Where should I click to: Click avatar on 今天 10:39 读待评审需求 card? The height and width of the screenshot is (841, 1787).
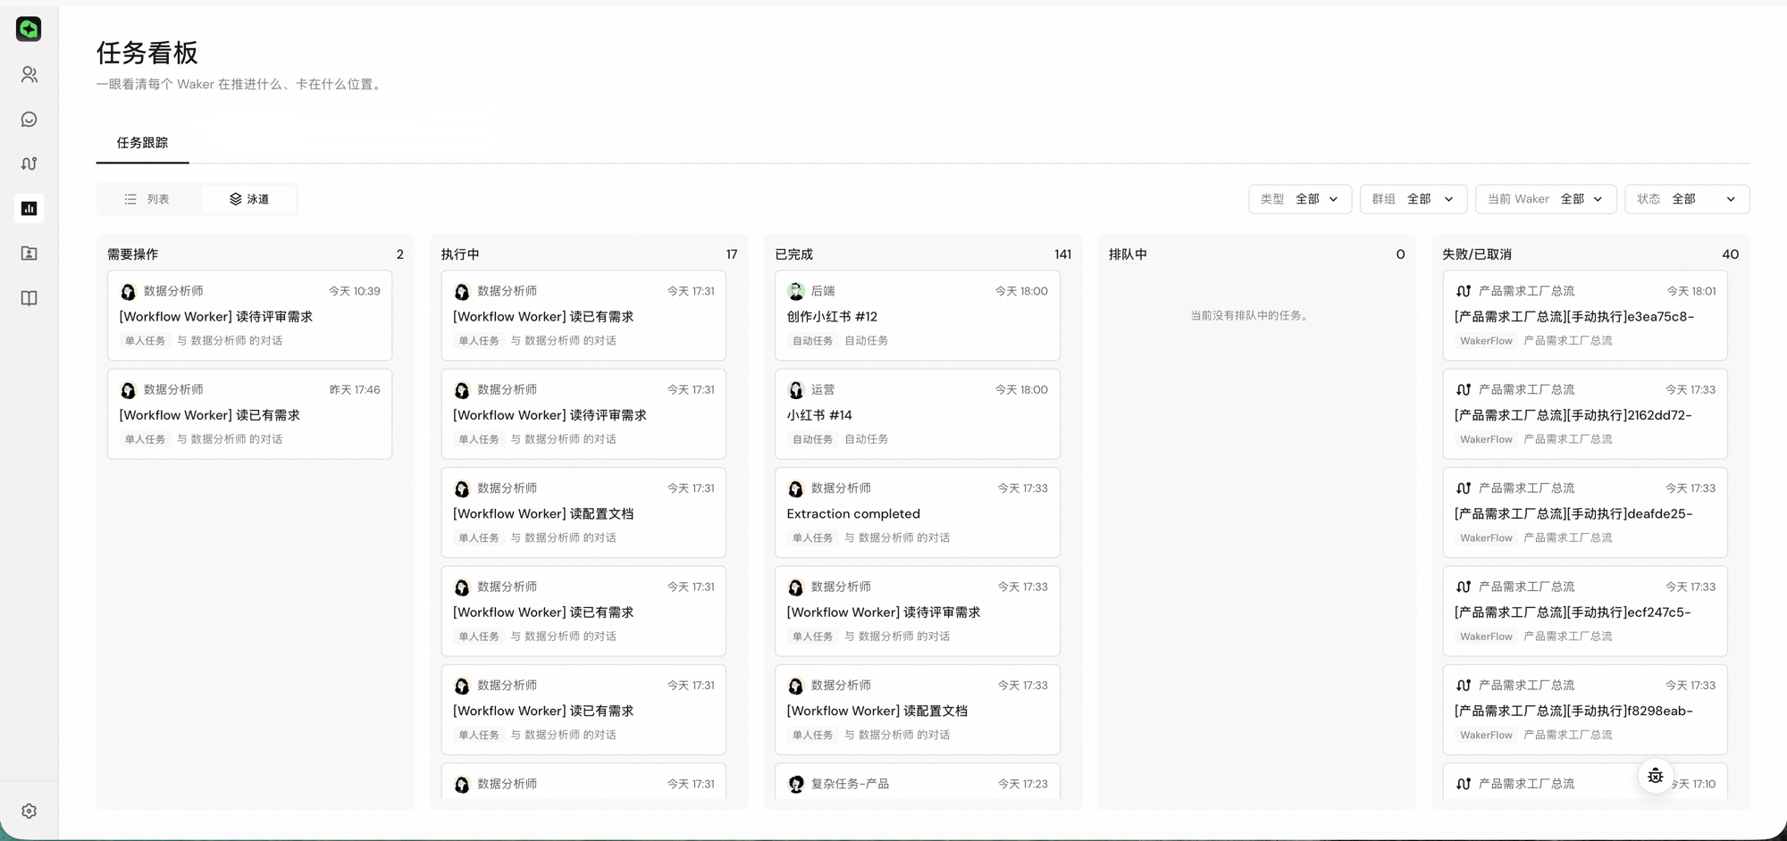(x=128, y=291)
